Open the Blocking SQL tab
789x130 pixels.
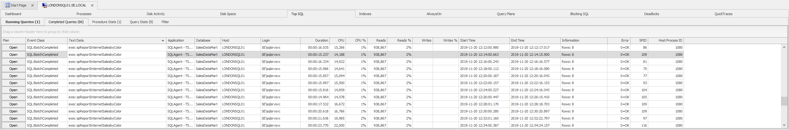(x=579, y=14)
